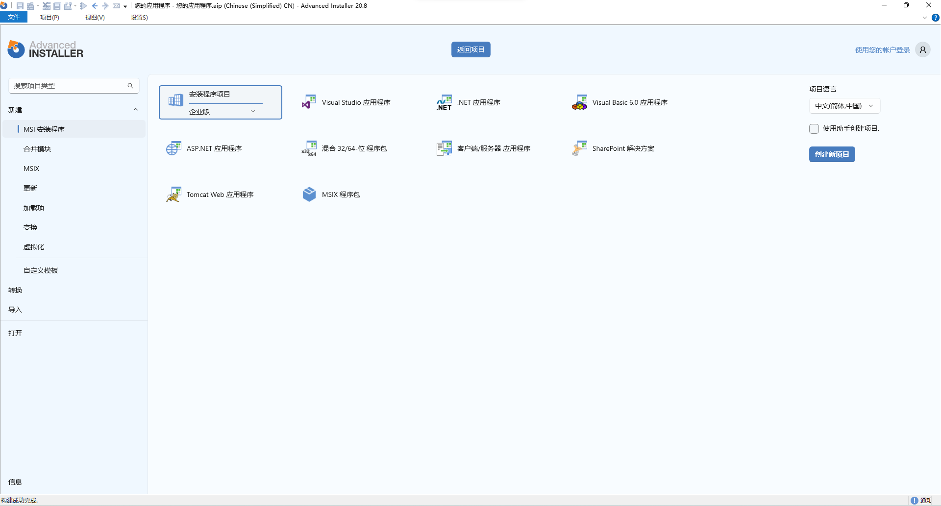Viewport: 941px width, 506px height.
Task: Click the Advanced Installer app icon in title bar
Action: tap(4, 5)
